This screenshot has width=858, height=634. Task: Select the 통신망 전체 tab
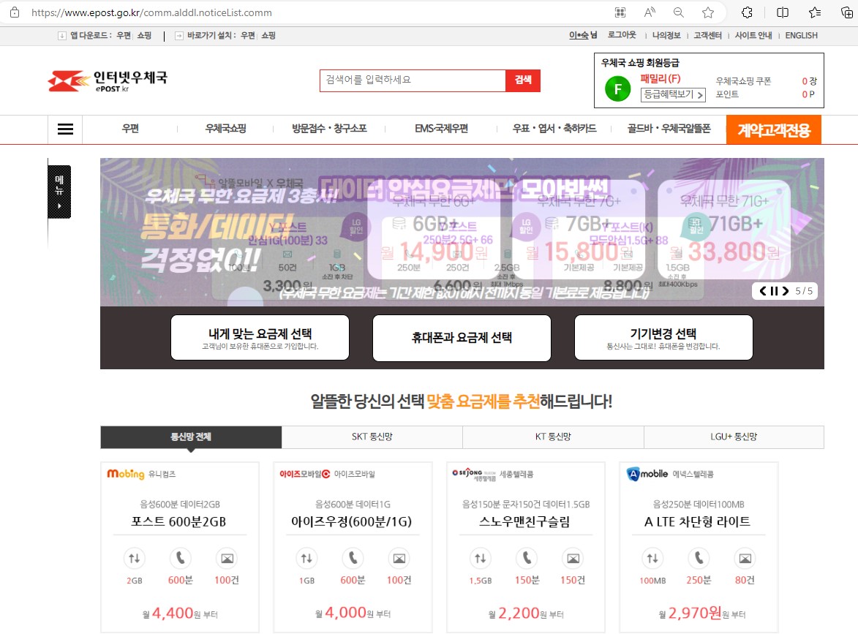click(191, 437)
